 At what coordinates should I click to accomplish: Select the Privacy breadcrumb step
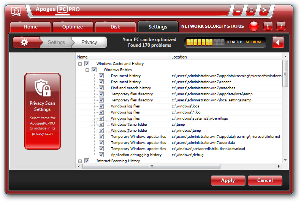click(89, 42)
